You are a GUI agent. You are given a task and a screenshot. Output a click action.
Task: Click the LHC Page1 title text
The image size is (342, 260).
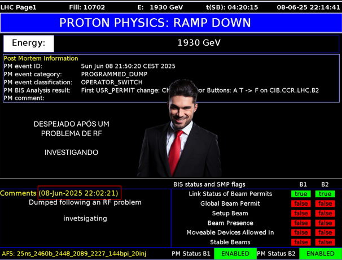[x=18, y=7]
